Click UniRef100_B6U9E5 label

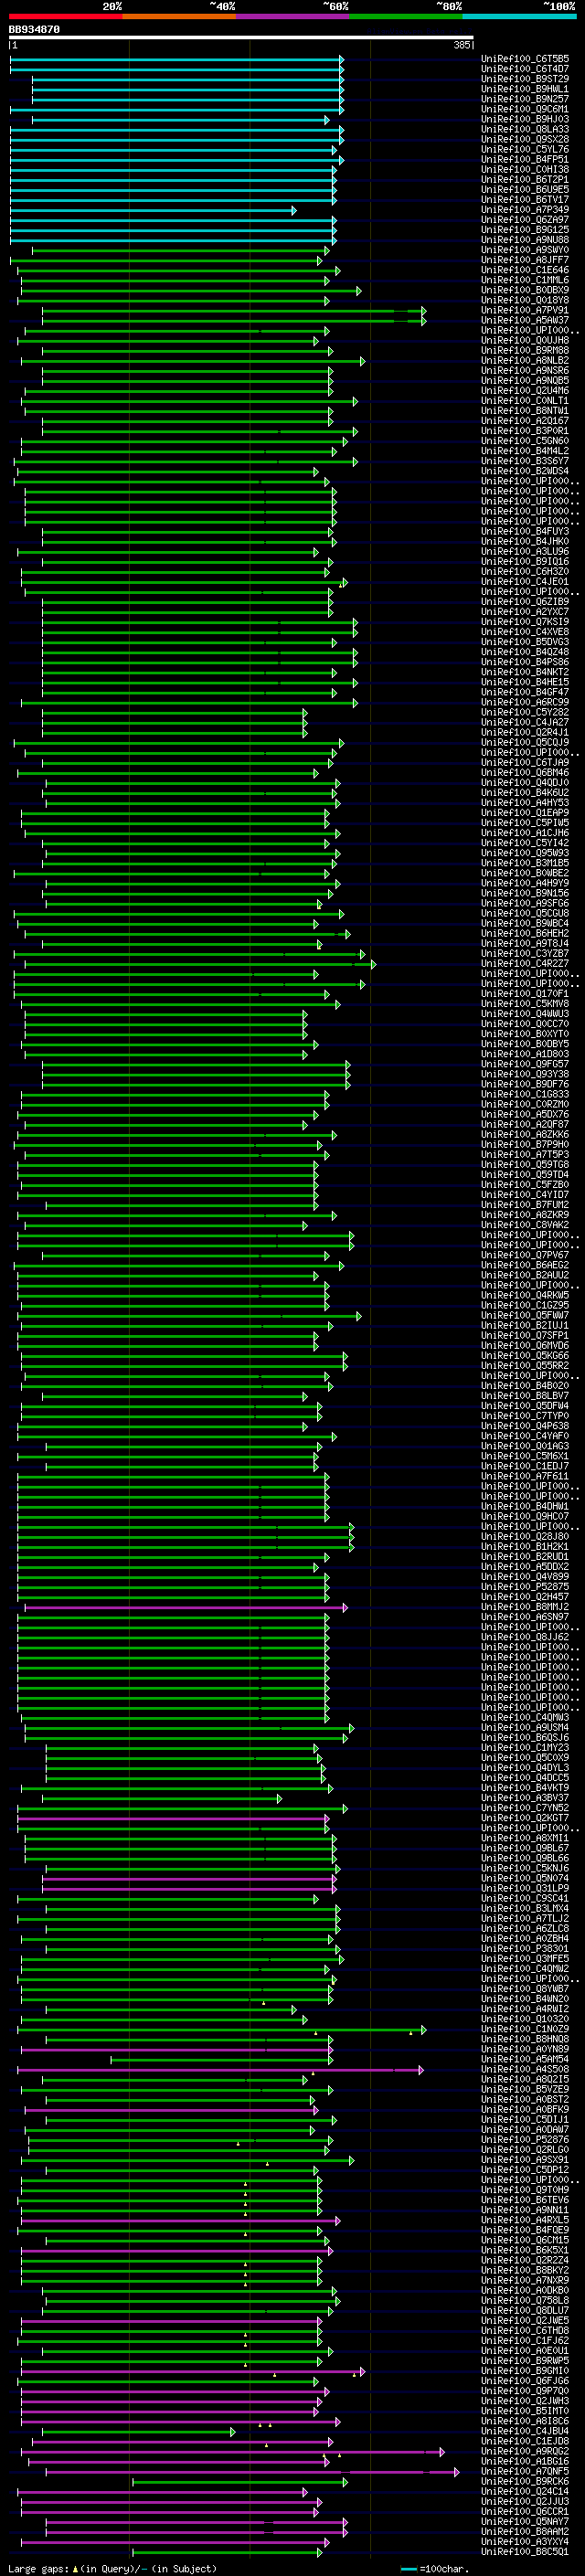click(525, 190)
